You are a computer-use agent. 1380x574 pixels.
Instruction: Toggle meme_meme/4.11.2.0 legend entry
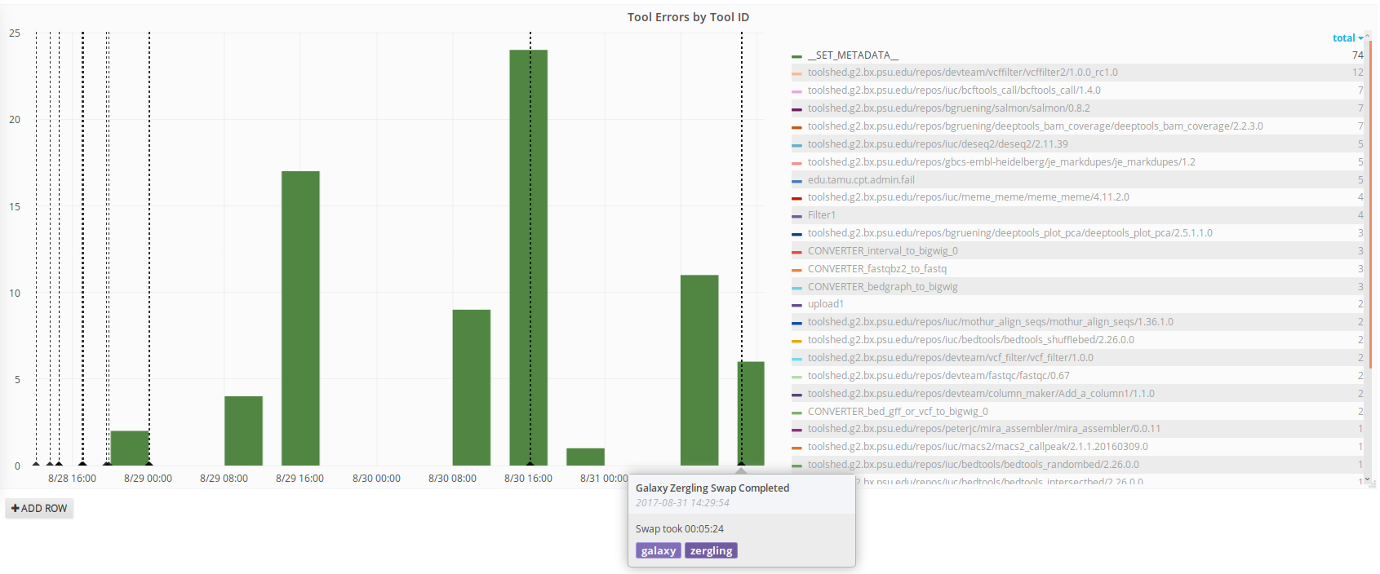969,197
